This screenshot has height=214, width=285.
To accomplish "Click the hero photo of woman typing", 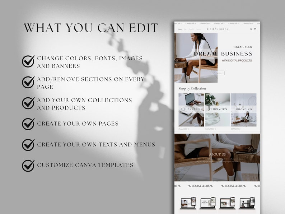I will (x=196, y=58).
